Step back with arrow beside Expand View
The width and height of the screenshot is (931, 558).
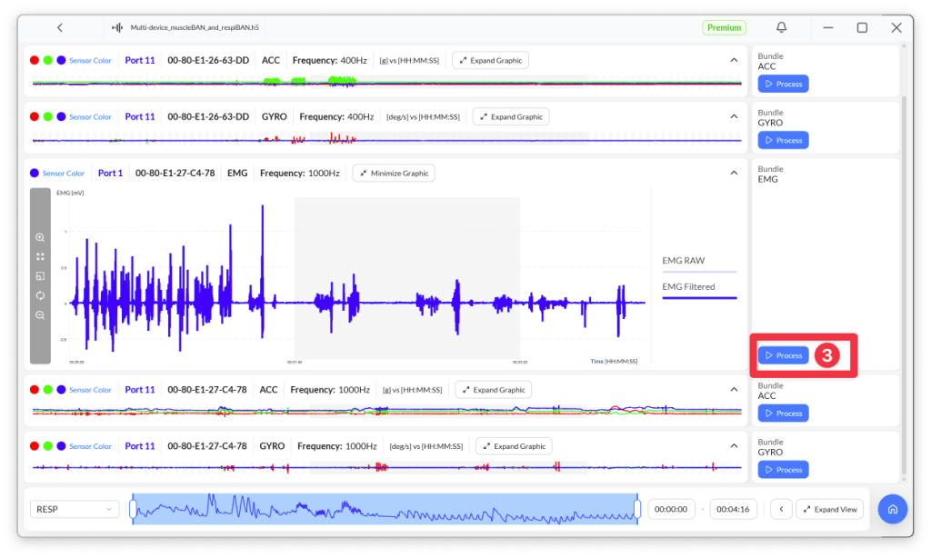coord(781,509)
